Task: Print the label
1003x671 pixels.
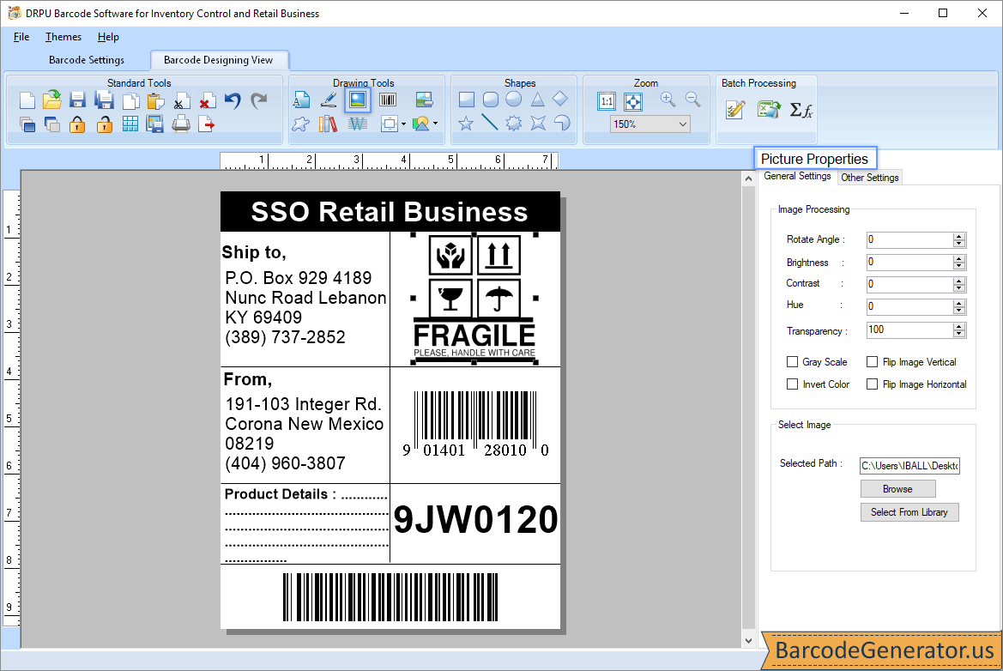Action: (181, 124)
